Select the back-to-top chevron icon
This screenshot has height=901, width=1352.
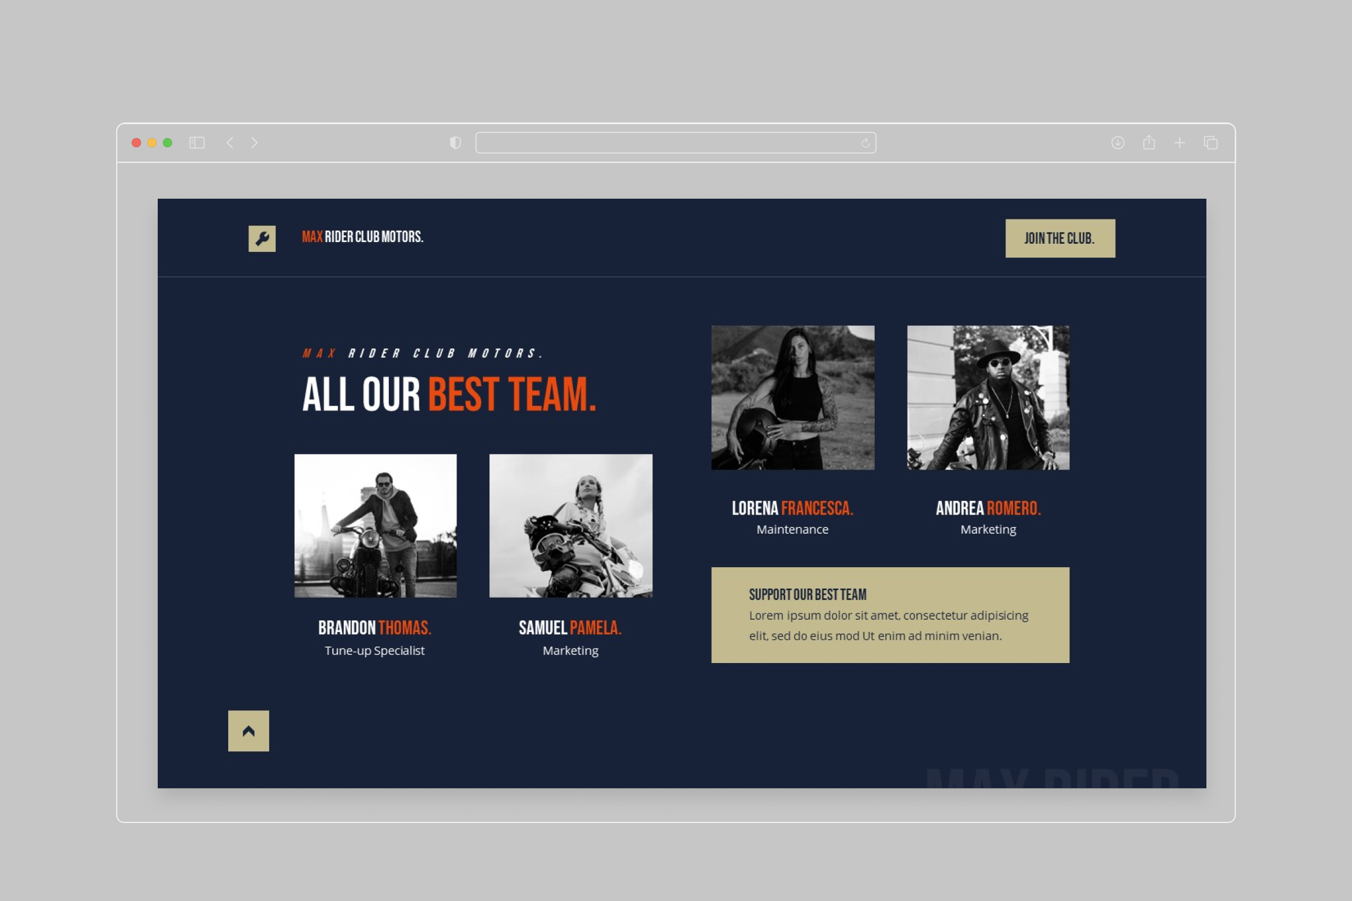coord(248,729)
